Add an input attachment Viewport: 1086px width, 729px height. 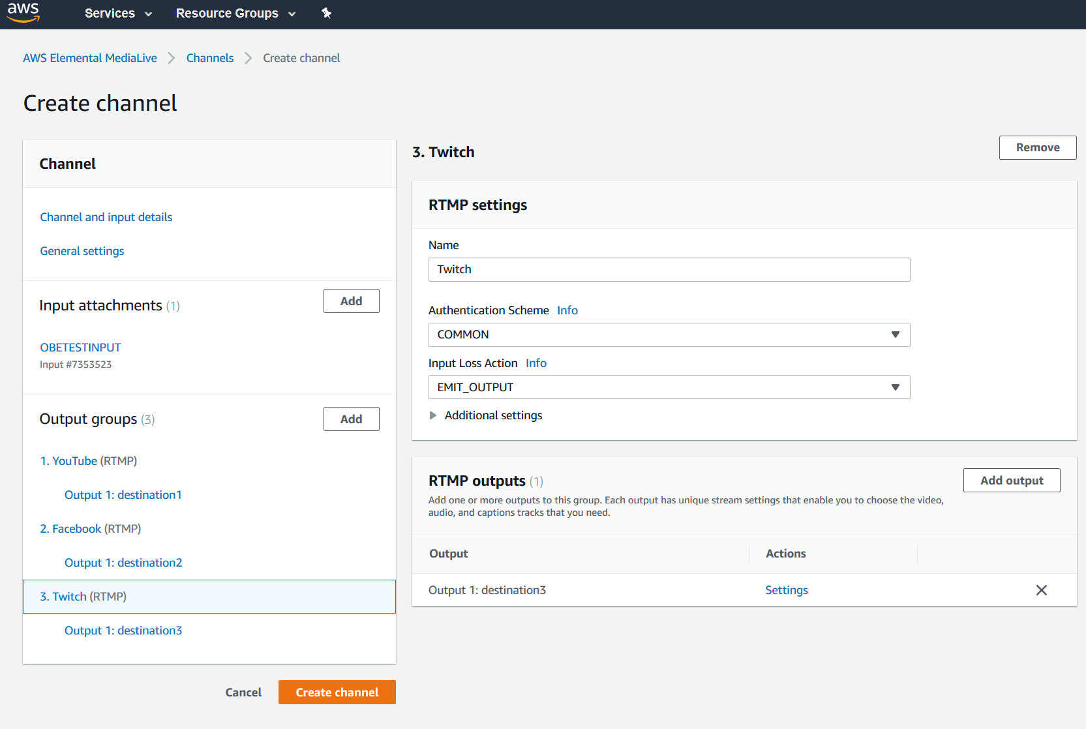(351, 301)
